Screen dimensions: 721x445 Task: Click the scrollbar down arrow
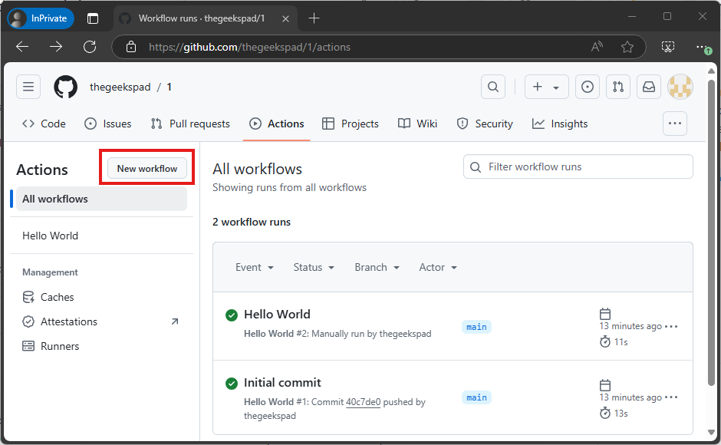pyautogui.click(x=711, y=432)
